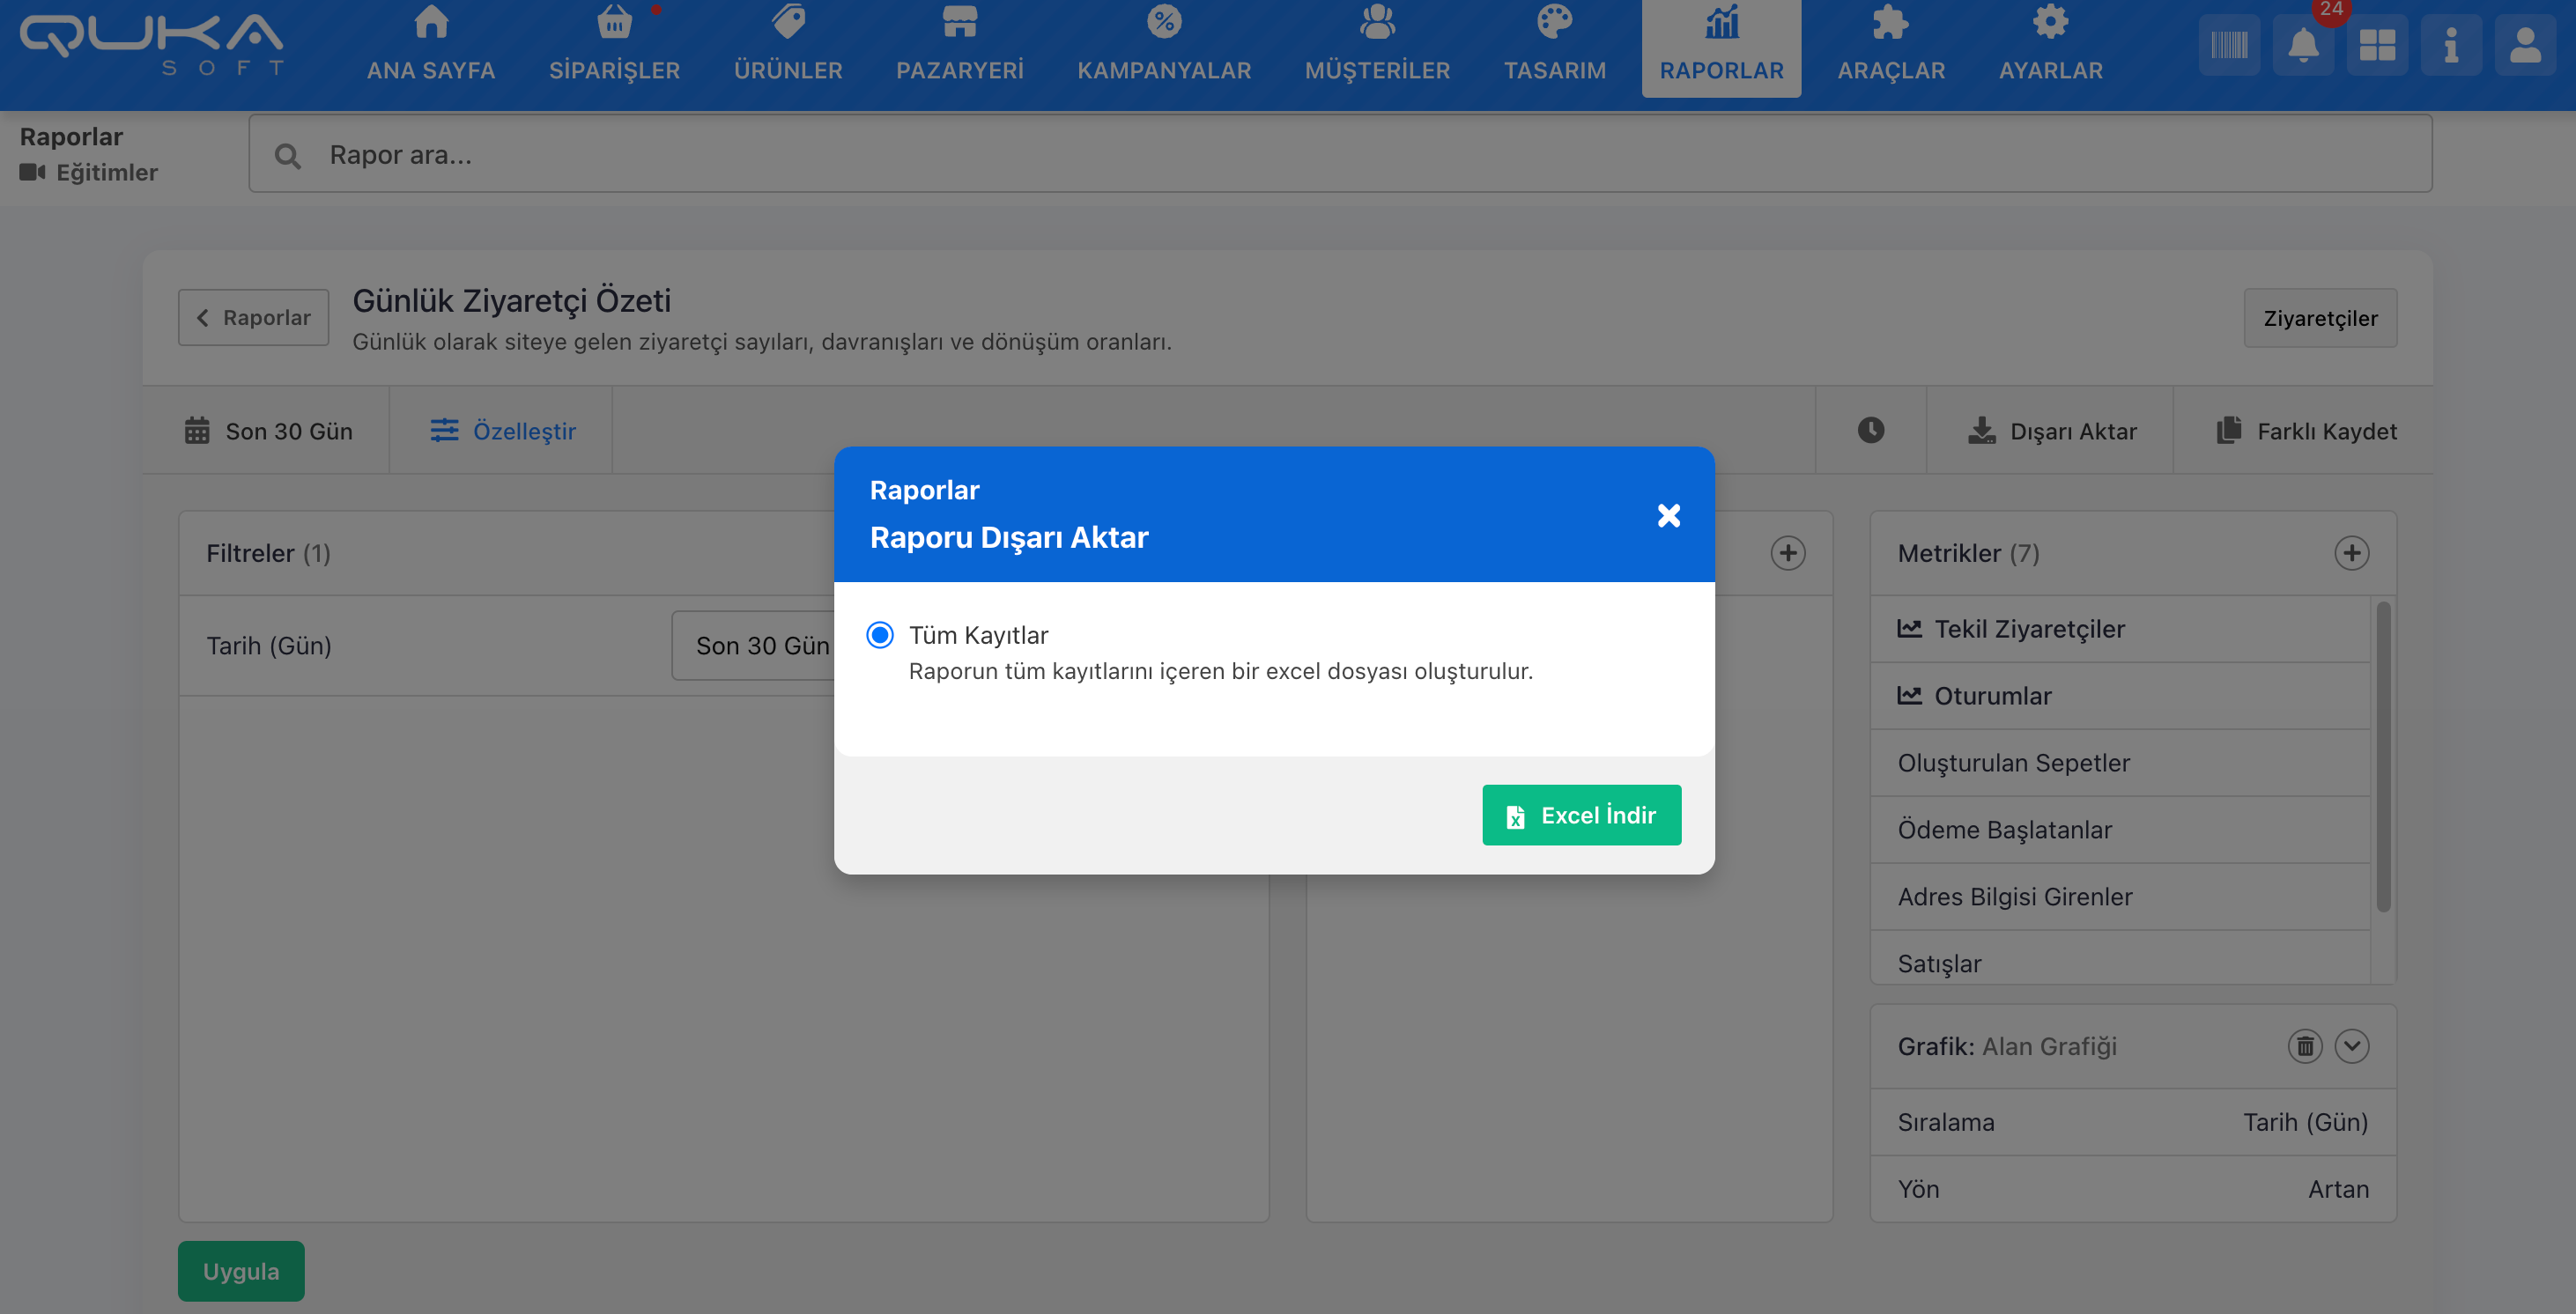Image resolution: width=2576 pixels, height=1314 pixels.
Task: Click the Özelleştir customize toggle
Action: point(502,431)
